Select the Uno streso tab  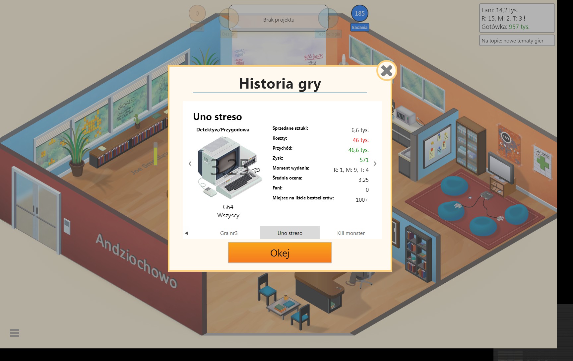290,233
